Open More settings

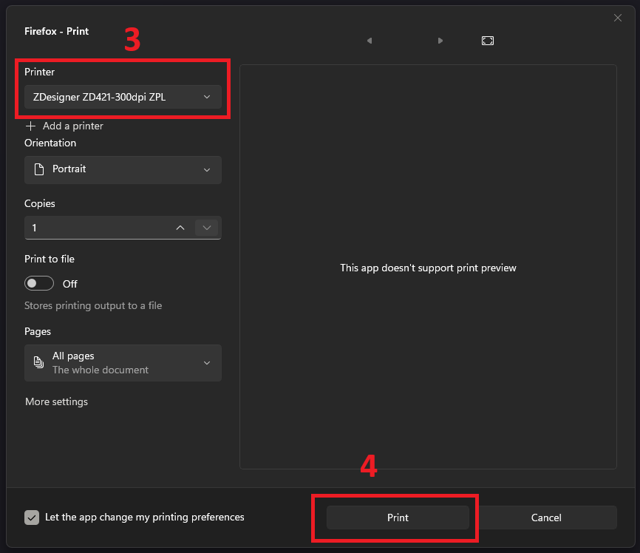[56, 401]
